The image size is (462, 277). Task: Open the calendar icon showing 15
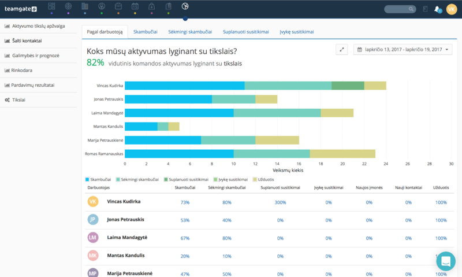click(135, 6)
